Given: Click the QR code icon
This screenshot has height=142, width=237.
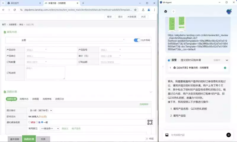Looking at the screenshot, I should [150, 122].
